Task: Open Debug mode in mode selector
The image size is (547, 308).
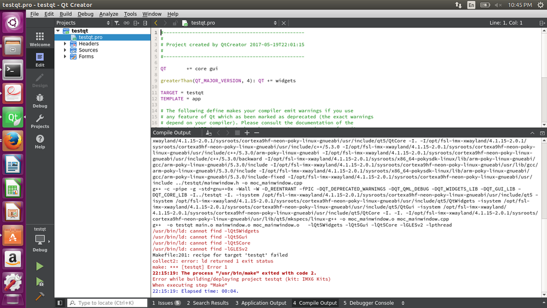Action: 40,101
